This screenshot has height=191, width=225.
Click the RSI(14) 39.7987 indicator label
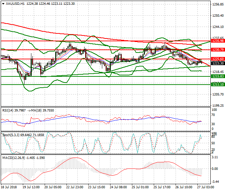[14, 111]
